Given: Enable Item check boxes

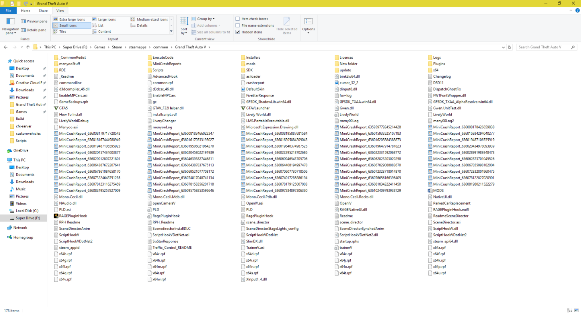Looking at the screenshot, I should (238, 19).
